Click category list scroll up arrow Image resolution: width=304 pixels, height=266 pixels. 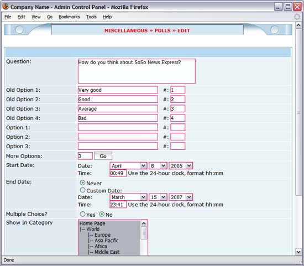tap(144, 223)
